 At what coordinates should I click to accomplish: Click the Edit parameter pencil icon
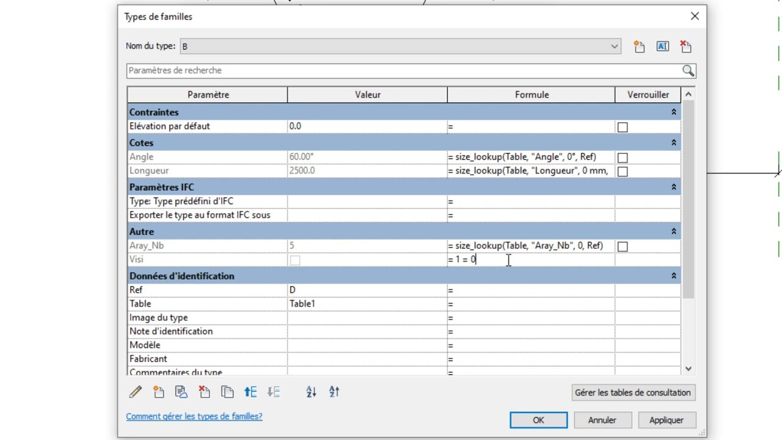point(136,392)
